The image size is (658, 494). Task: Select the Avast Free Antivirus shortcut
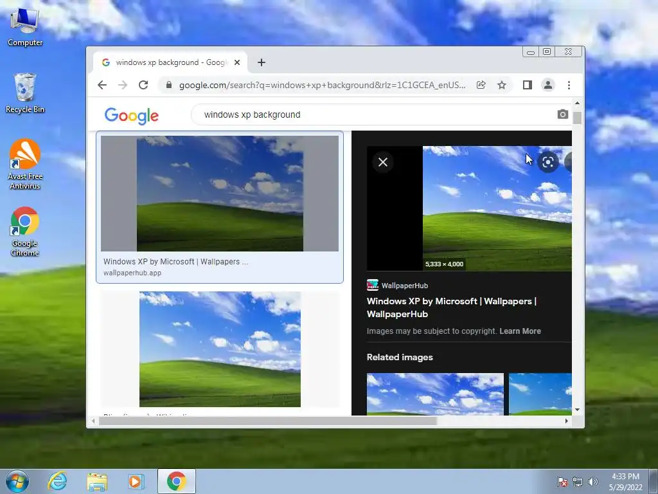click(25, 164)
